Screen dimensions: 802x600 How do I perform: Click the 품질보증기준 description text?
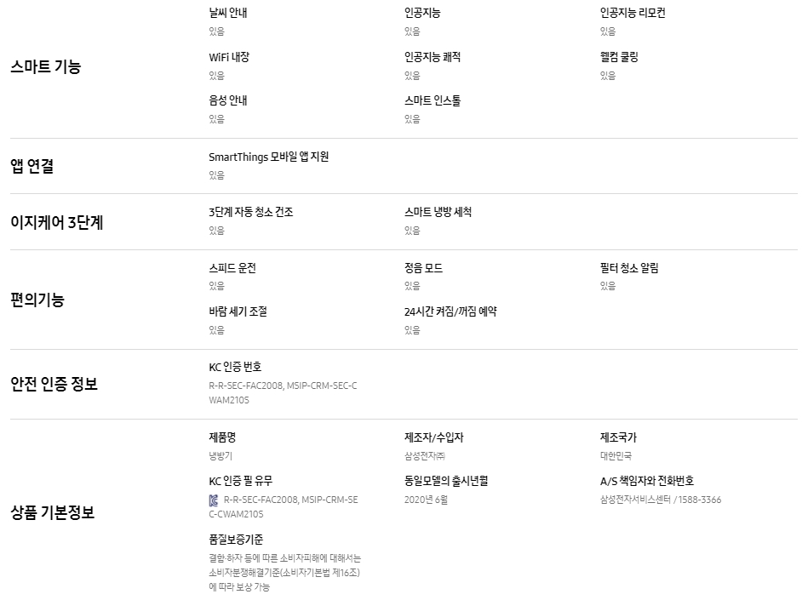click(x=284, y=573)
